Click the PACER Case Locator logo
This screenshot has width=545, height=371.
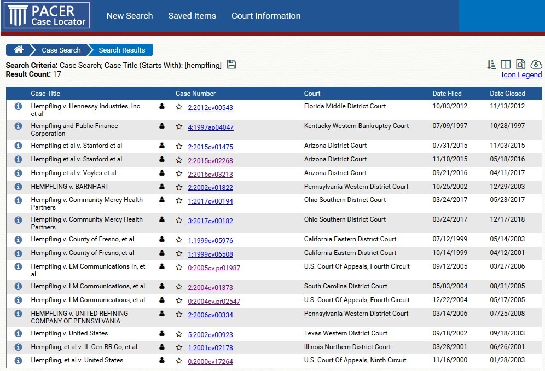pos(47,15)
